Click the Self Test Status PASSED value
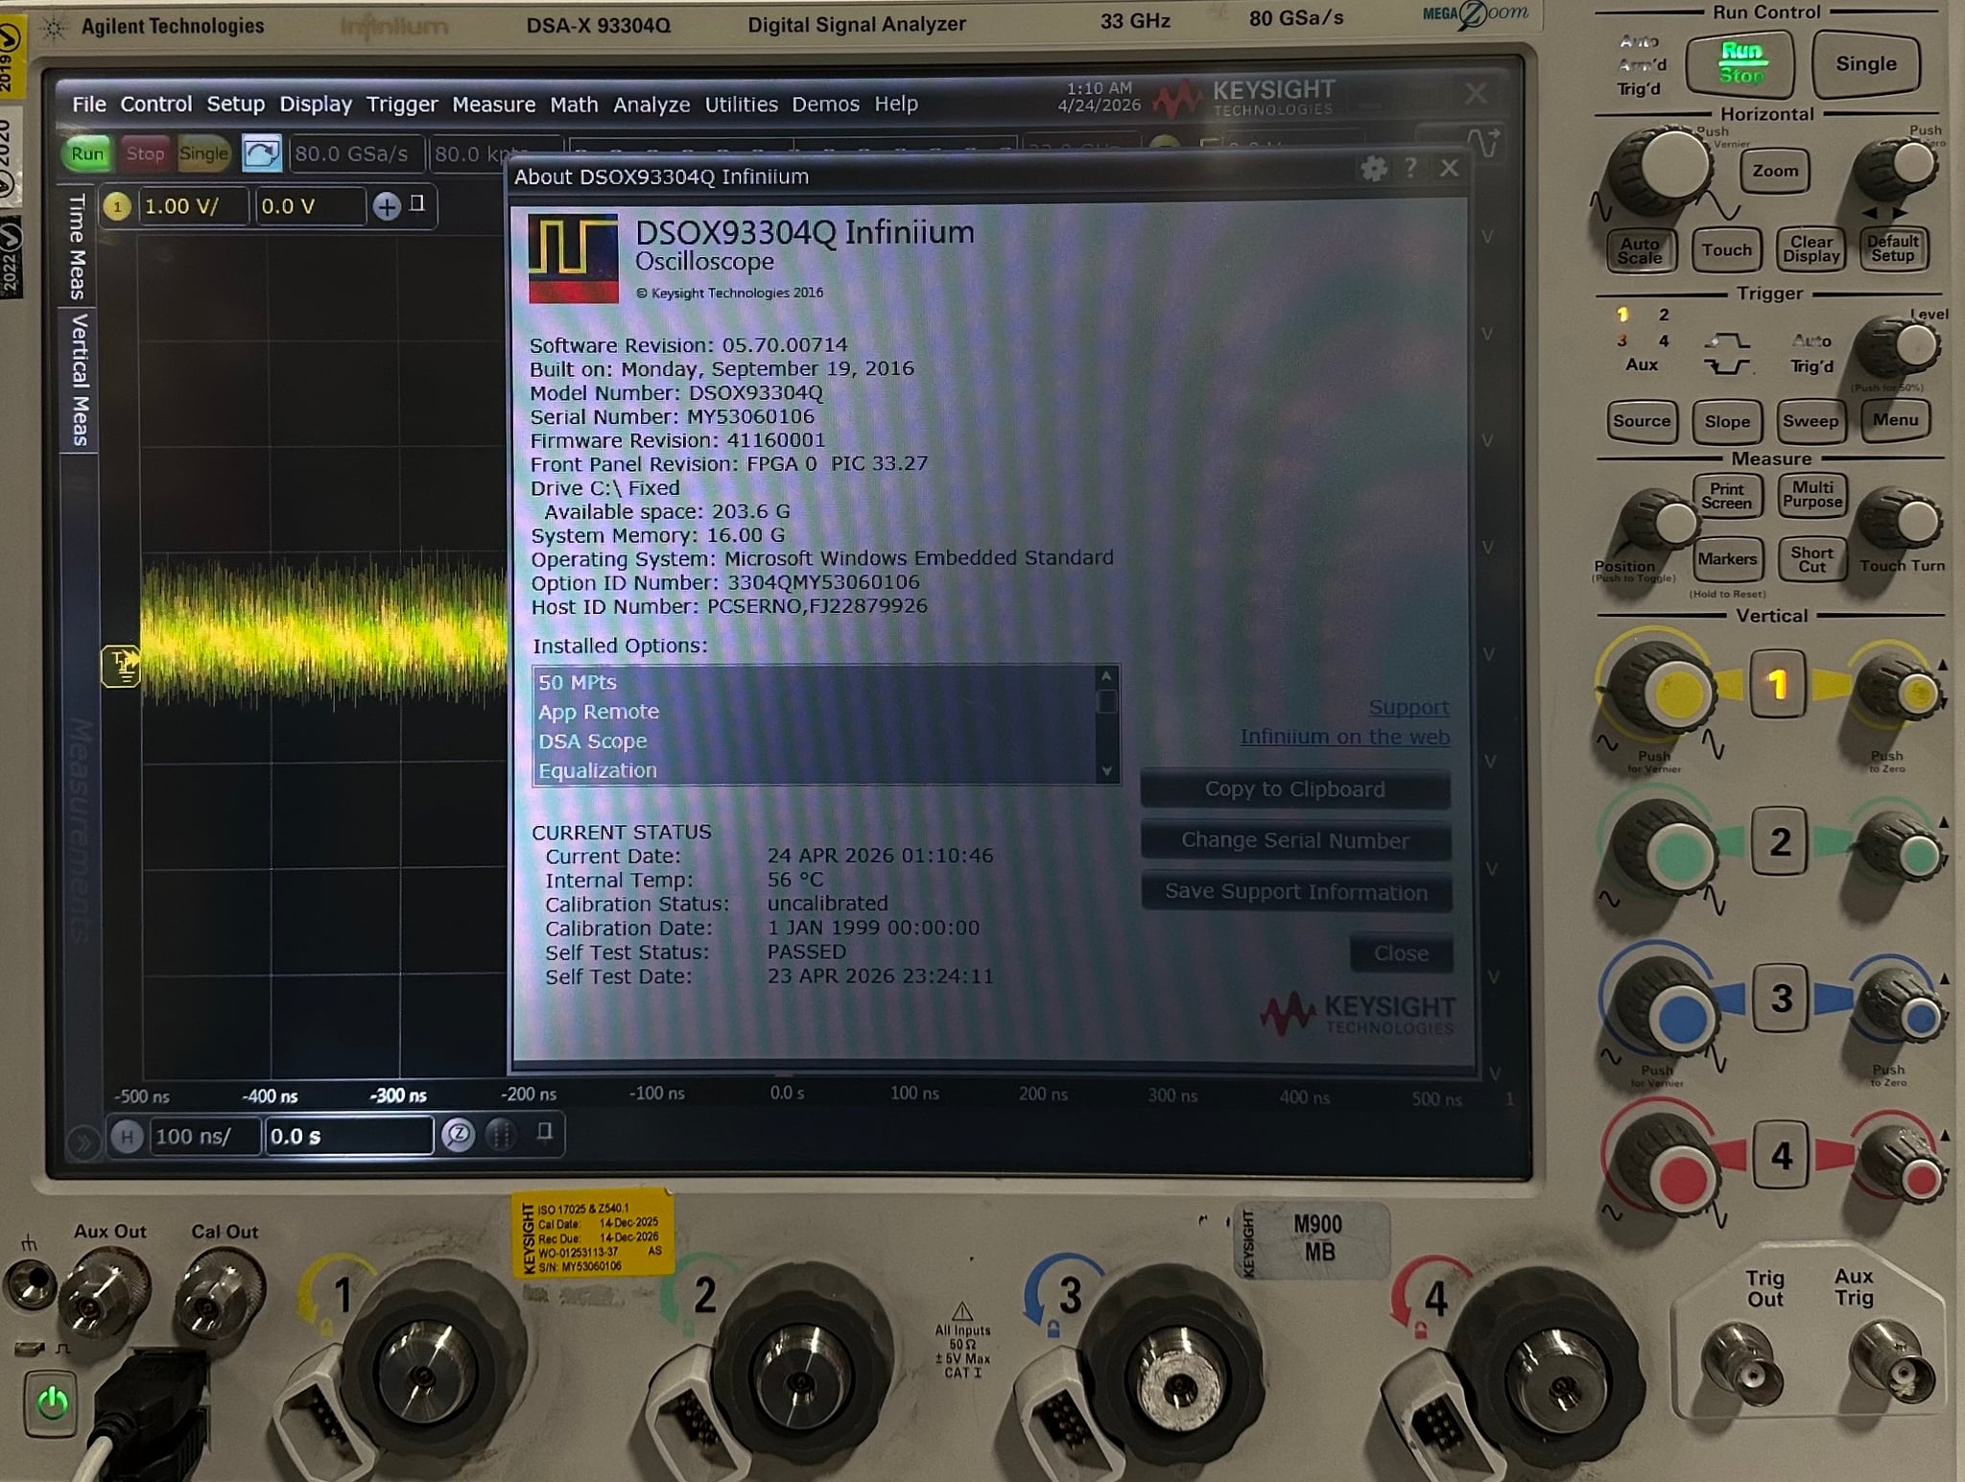 806,952
